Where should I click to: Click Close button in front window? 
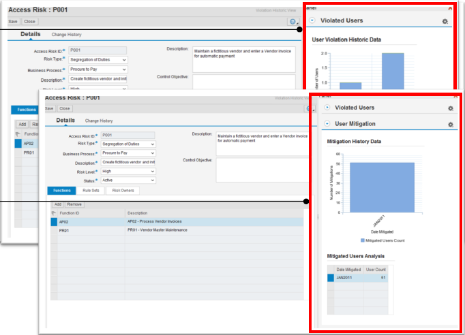[65, 109]
